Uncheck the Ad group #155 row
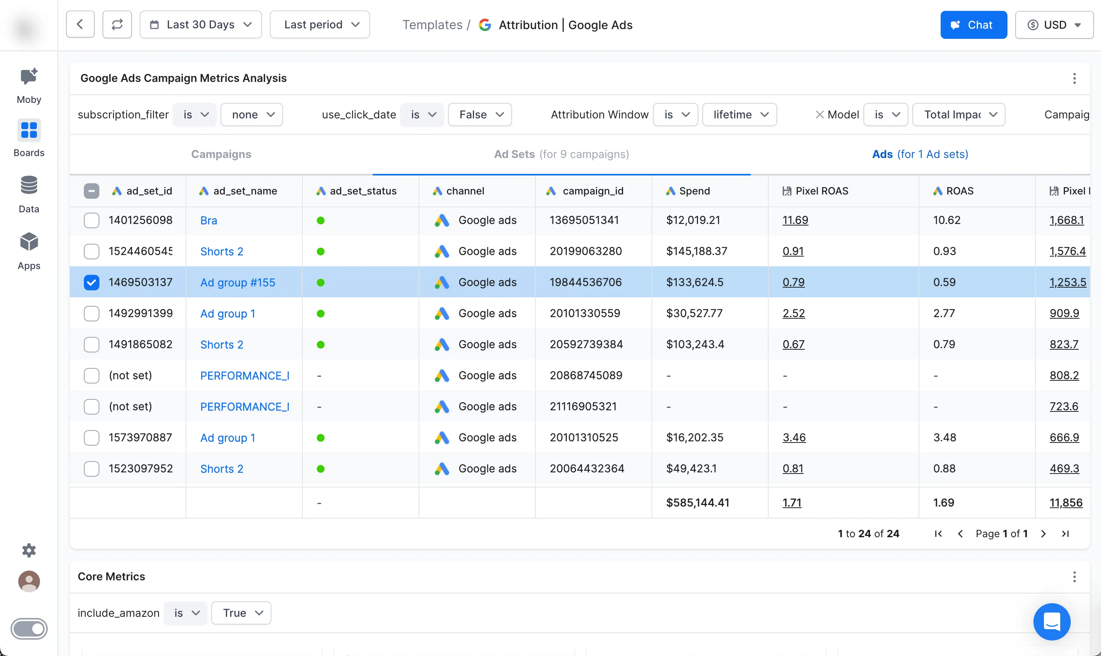The width and height of the screenshot is (1101, 656). 92,283
